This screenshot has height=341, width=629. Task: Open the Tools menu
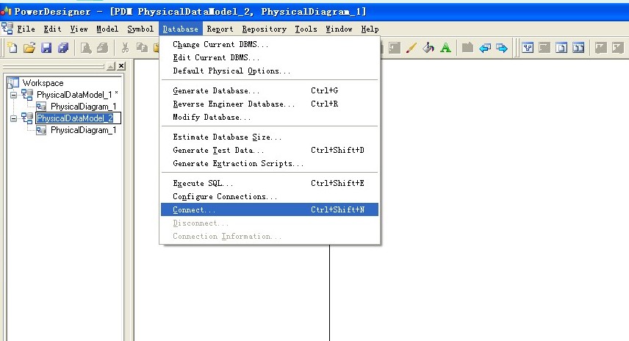pos(306,29)
